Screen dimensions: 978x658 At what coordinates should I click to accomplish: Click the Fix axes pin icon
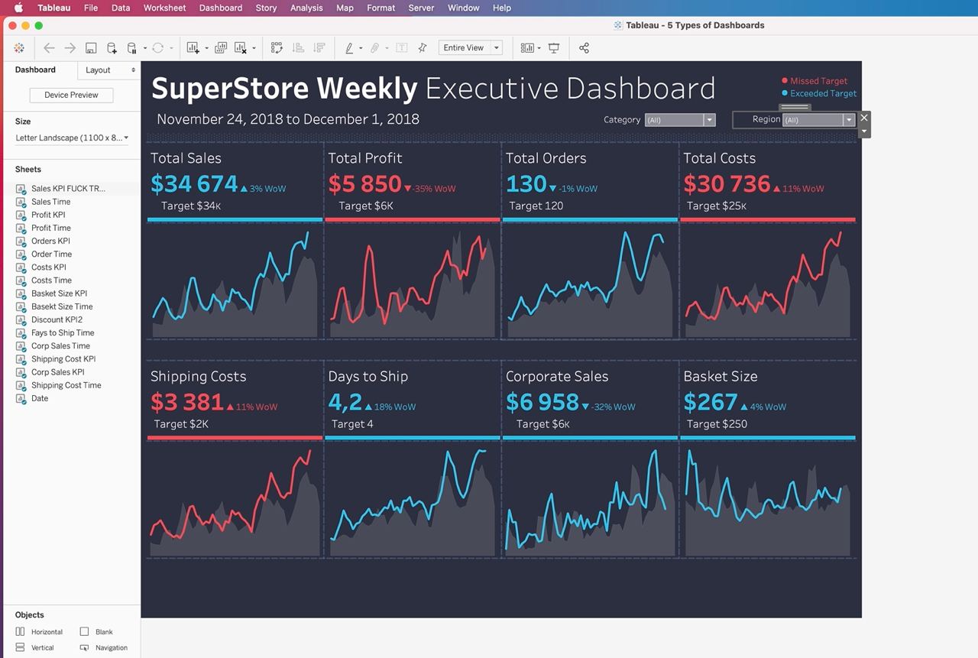click(x=423, y=47)
